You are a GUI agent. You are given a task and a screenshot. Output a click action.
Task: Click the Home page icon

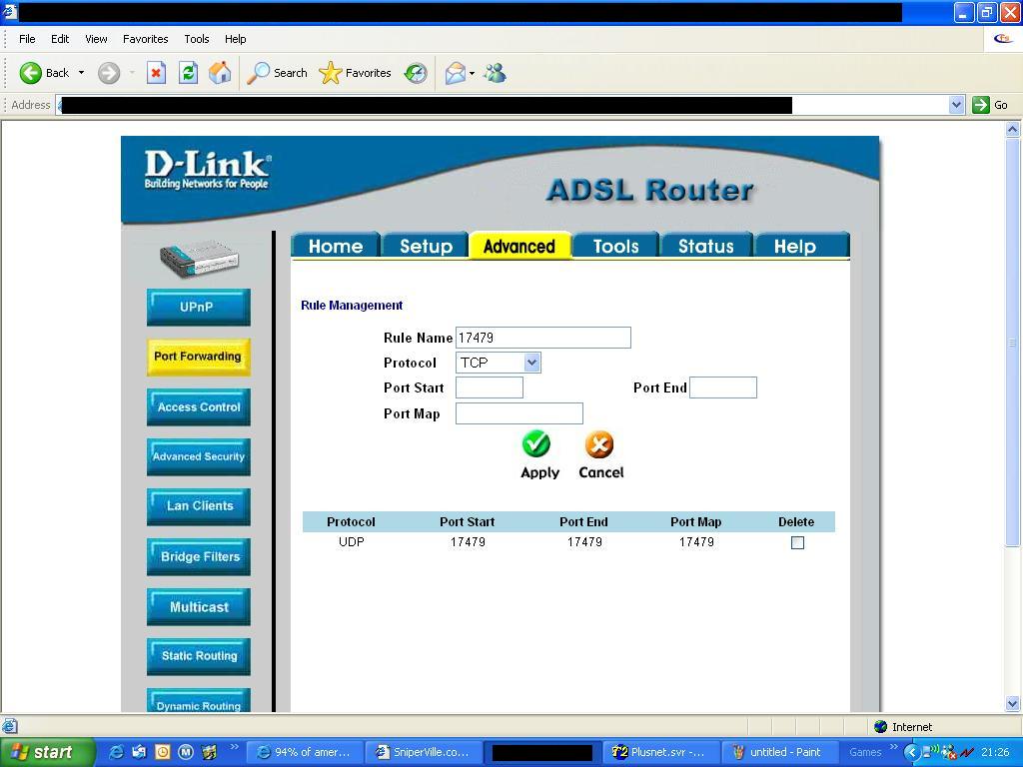click(x=220, y=73)
